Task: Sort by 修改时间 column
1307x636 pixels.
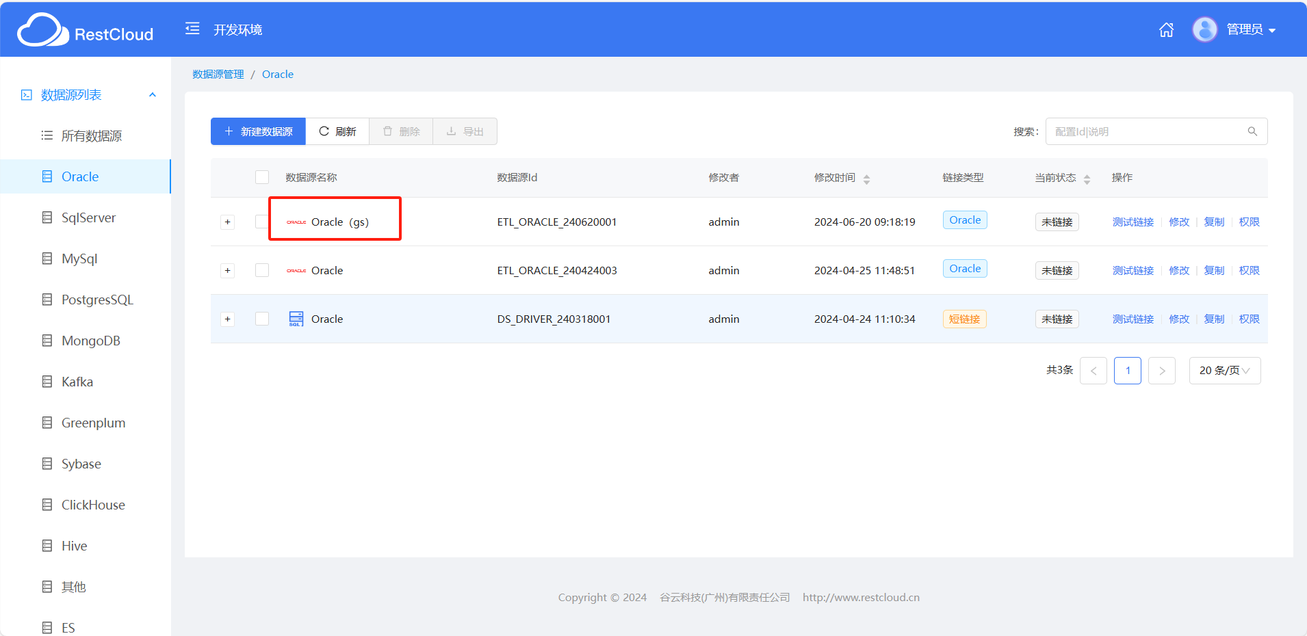Action: [866, 179]
